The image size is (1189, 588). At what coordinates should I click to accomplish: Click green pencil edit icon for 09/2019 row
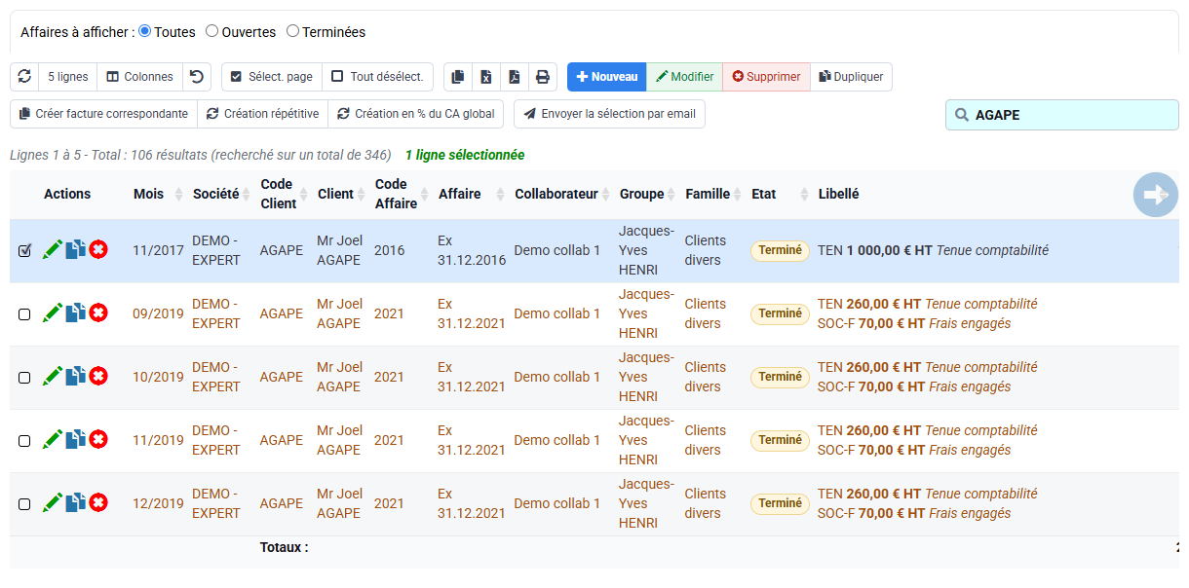click(x=53, y=313)
